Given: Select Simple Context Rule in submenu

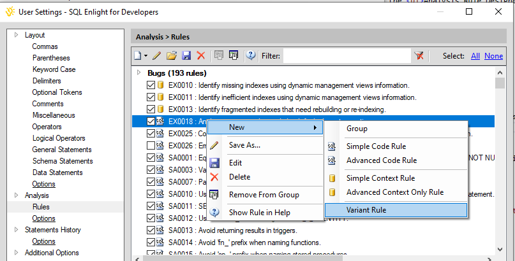Looking at the screenshot, I should click(396, 178).
